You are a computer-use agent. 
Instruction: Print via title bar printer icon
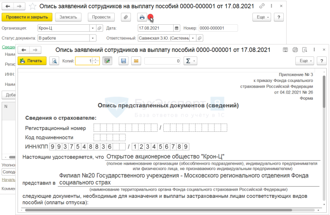tap(295, 50)
